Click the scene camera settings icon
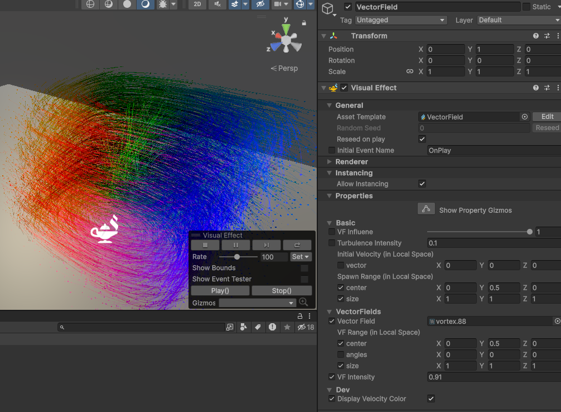Image resolution: width=561 pixels, height=412 pixels. [279, 5]
